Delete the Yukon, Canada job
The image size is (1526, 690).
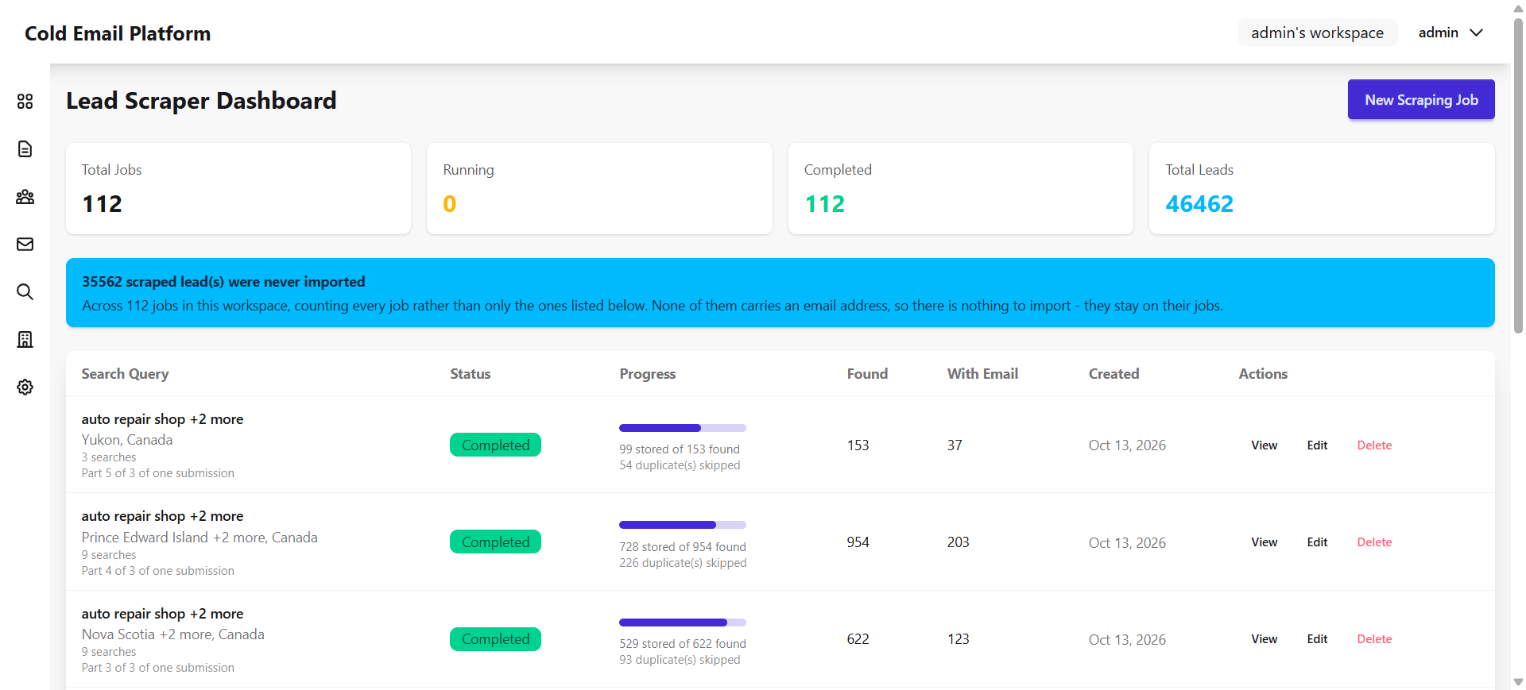(x=1374, y=445)
